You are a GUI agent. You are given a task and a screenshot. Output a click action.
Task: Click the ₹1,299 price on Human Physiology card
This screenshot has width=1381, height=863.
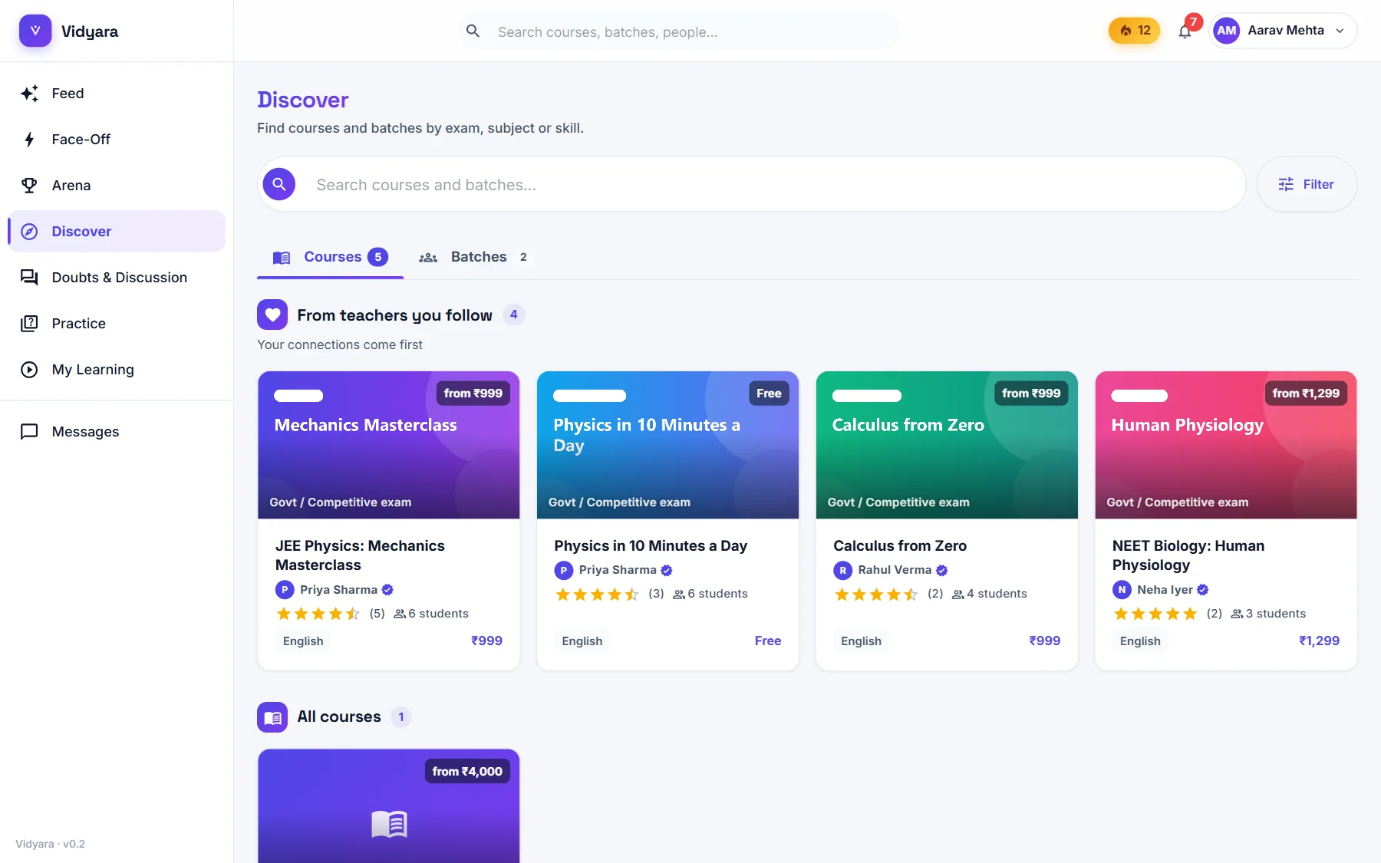pos(1319,641)
